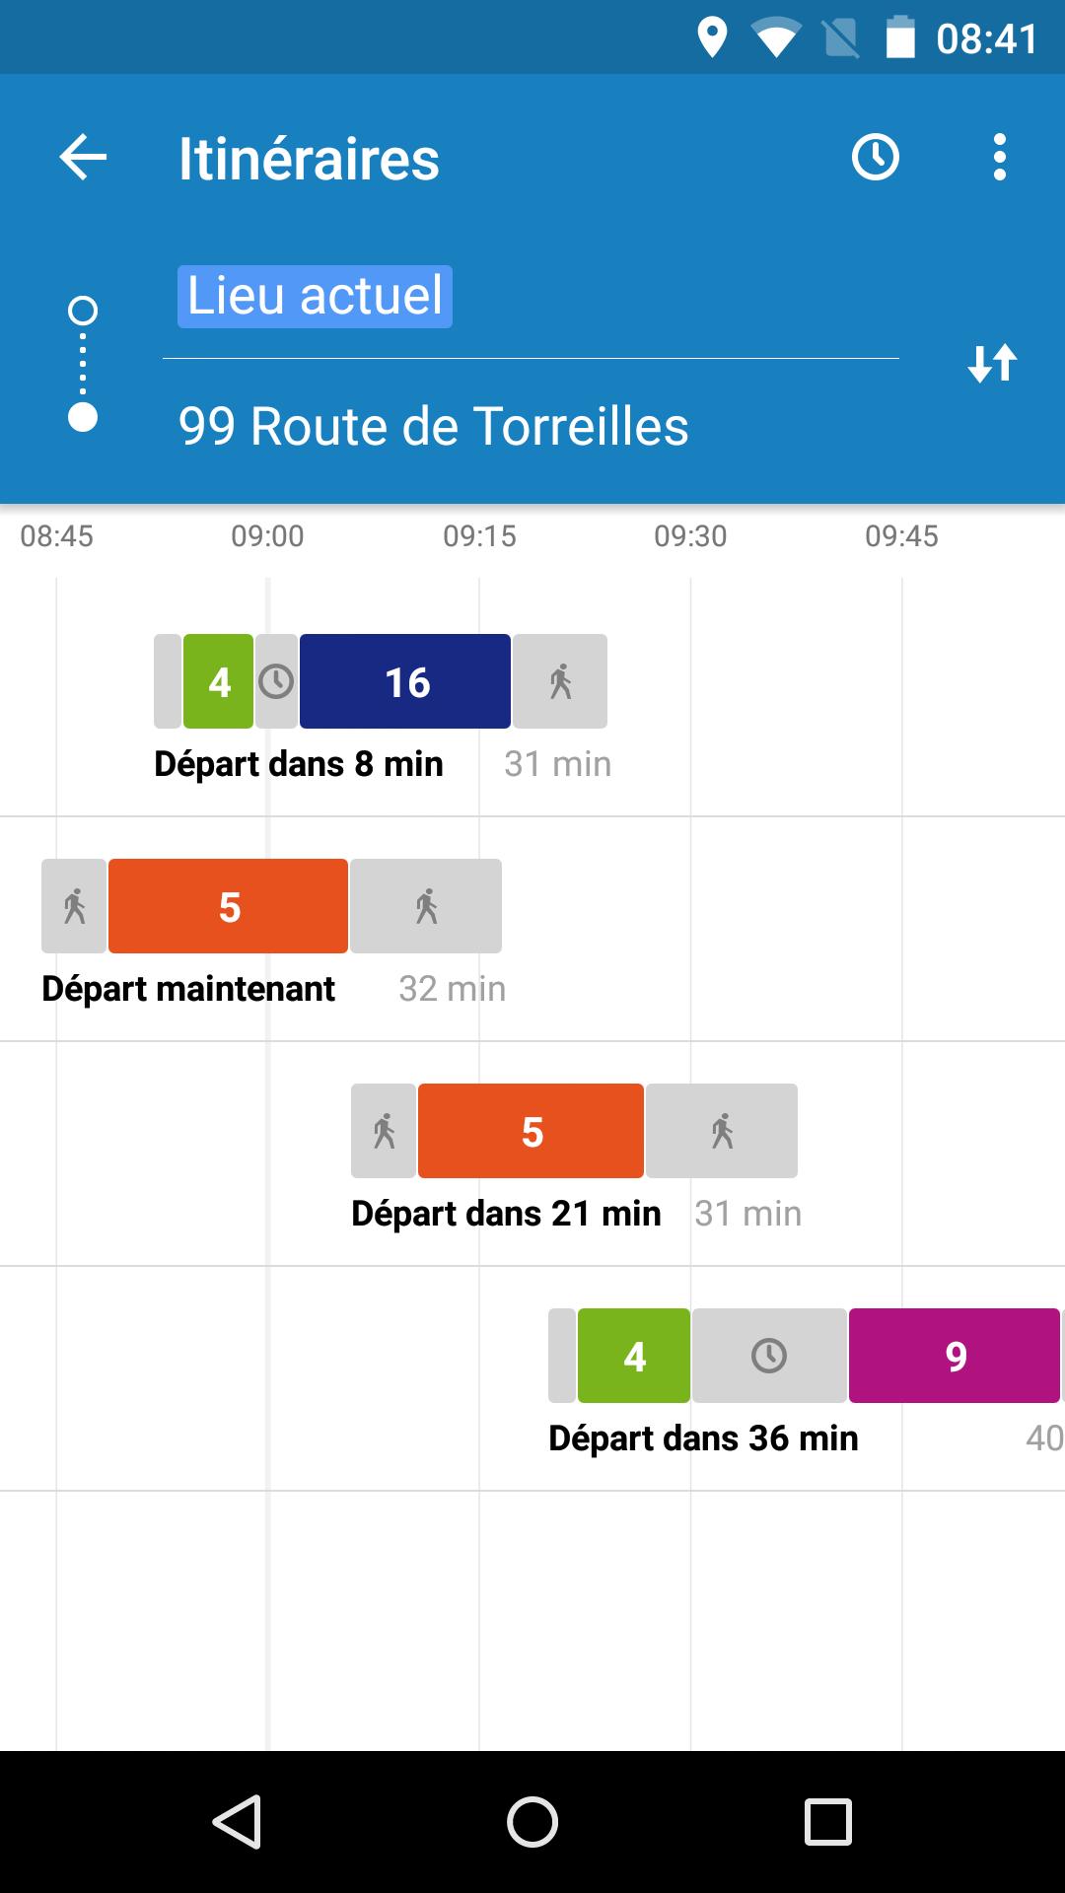Select green line 4 in first itinerary

tap(219, 681)
